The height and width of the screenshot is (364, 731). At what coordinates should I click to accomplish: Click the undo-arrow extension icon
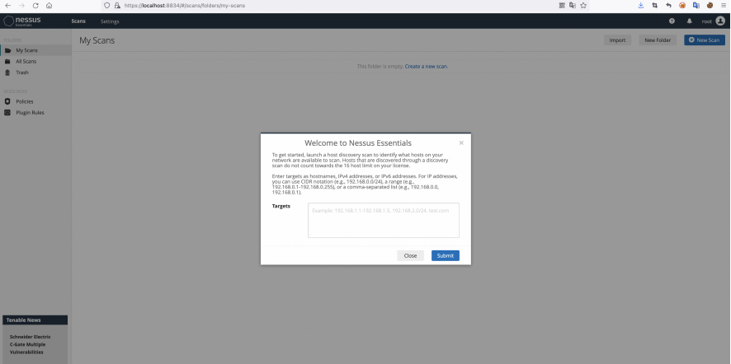pos(668,6)
